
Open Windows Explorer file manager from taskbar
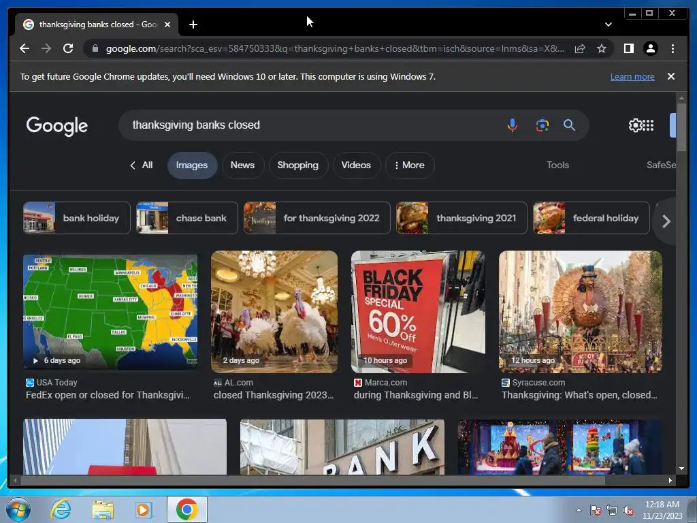[x=103, y=510]
